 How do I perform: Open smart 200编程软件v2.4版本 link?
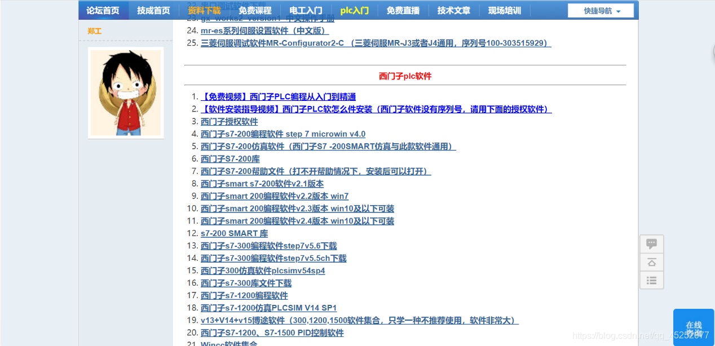click(x=298, y=221)
